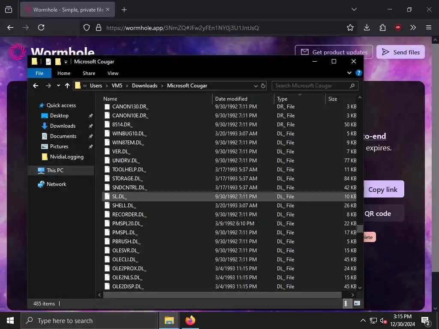Click Firefox toolbar overflow chevrons
This screenshot has width=439, height=329.
[413, 27]
